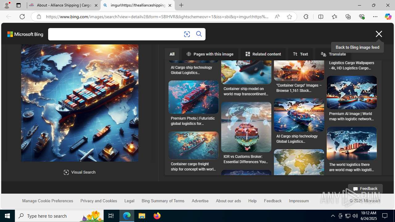Screen dimensions: 395x222
Task: Add this page to favorites star
Action: click(x=289, y=17)
